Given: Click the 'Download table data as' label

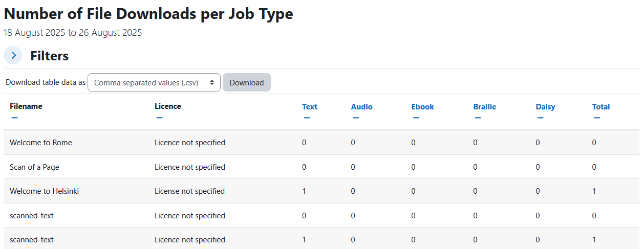Looking at the screenshot, I should [x=46, y=82].
